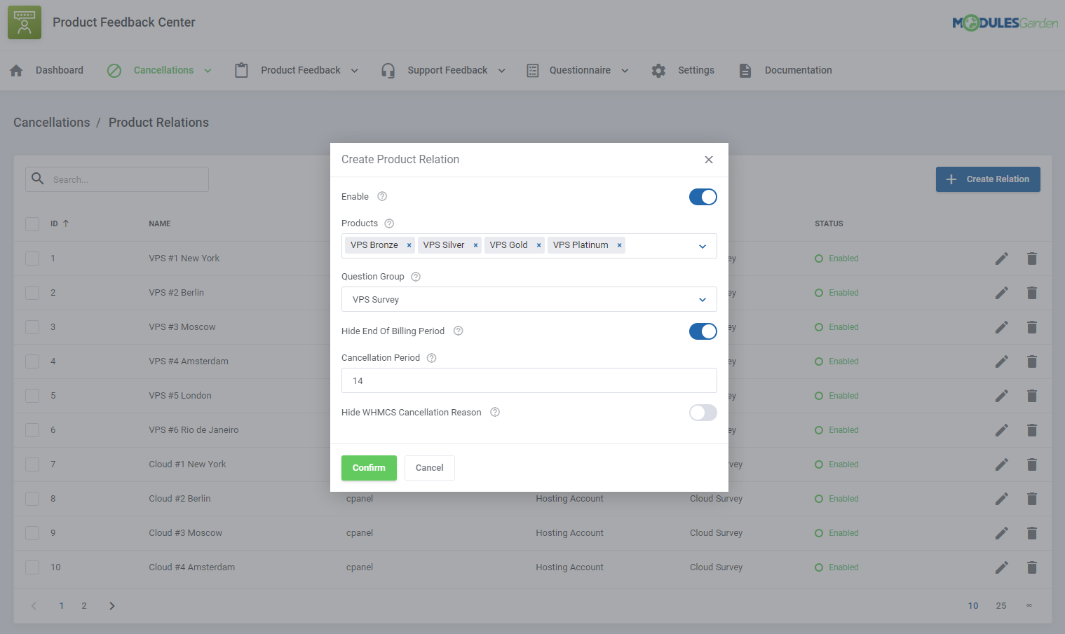The width and height of the screenshot is (1065, 634).
Task: Open the Product Feedback Center home icon
Action: click(24, 22)
